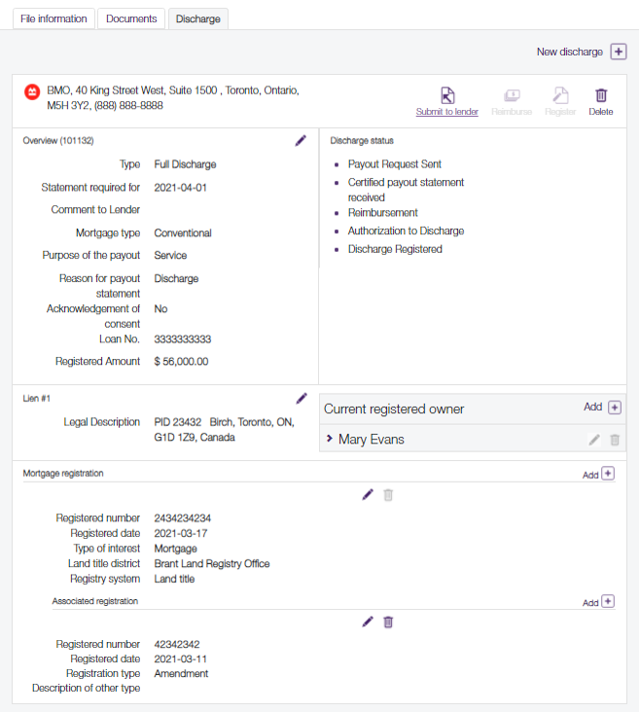Open the Documents tab
This screenshot has height=712, width=640.
[x=131, y=18]
